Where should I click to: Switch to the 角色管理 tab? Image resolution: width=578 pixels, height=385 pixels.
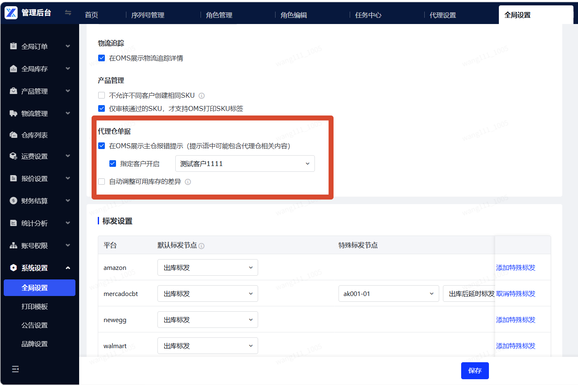(x=219, y=15)
